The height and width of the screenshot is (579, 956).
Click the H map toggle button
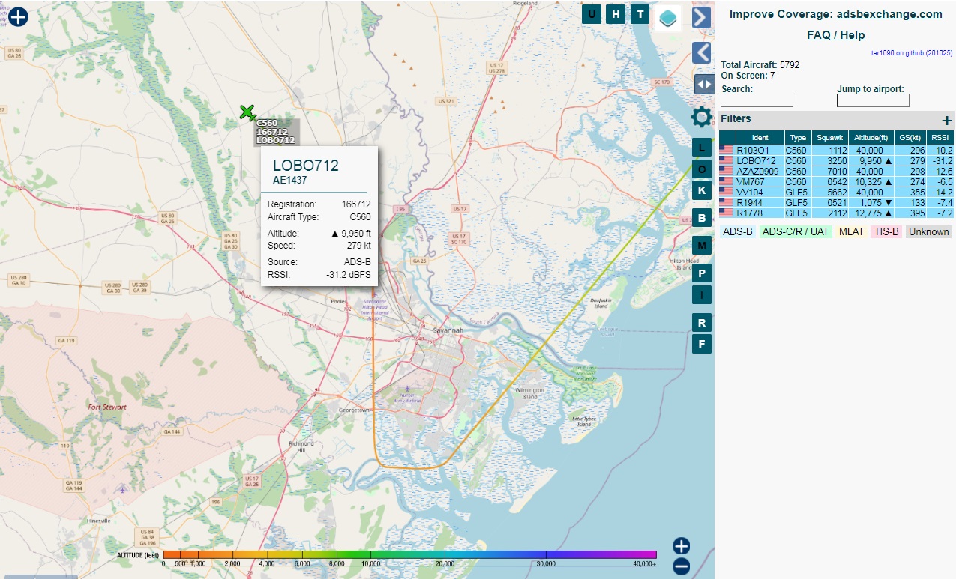coord(616,14)
